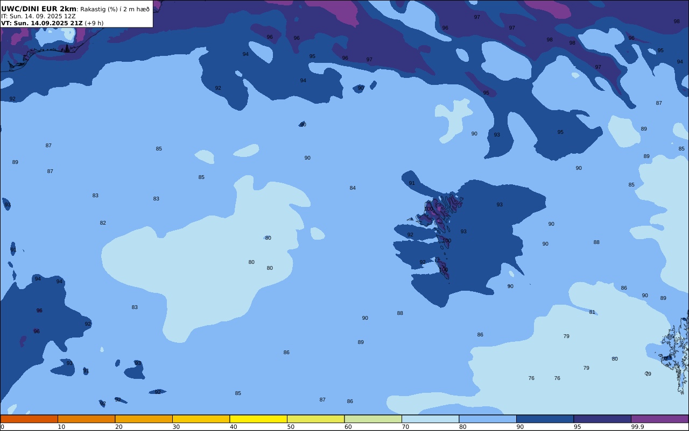Click the 'VT: Sun. 14.09.2025 21Z' valid time
This screenshot has width=689, height=431.
point(41,23)
